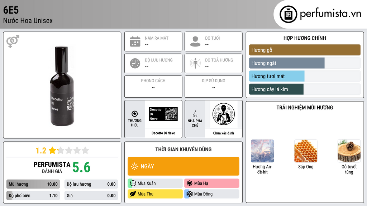Click the Giá 0.00 score bar
The image size is (367, 206).
[x=91, y=196]
